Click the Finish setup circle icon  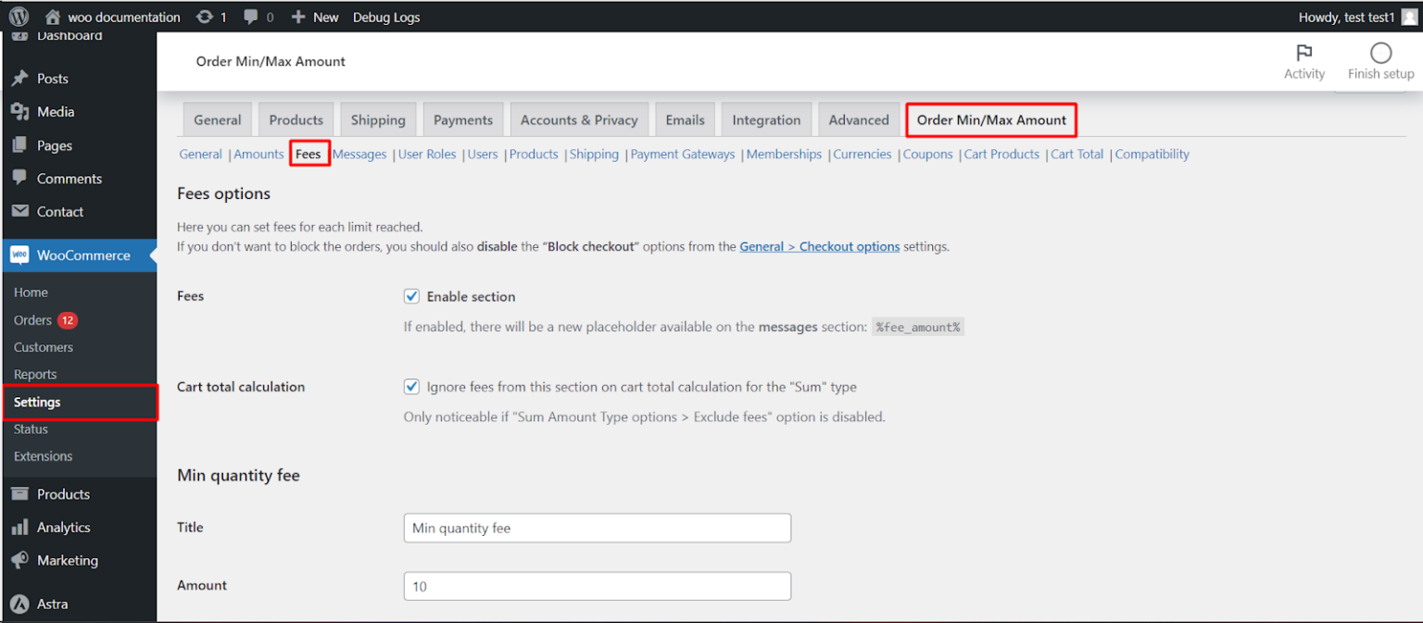coord(1379,54)
